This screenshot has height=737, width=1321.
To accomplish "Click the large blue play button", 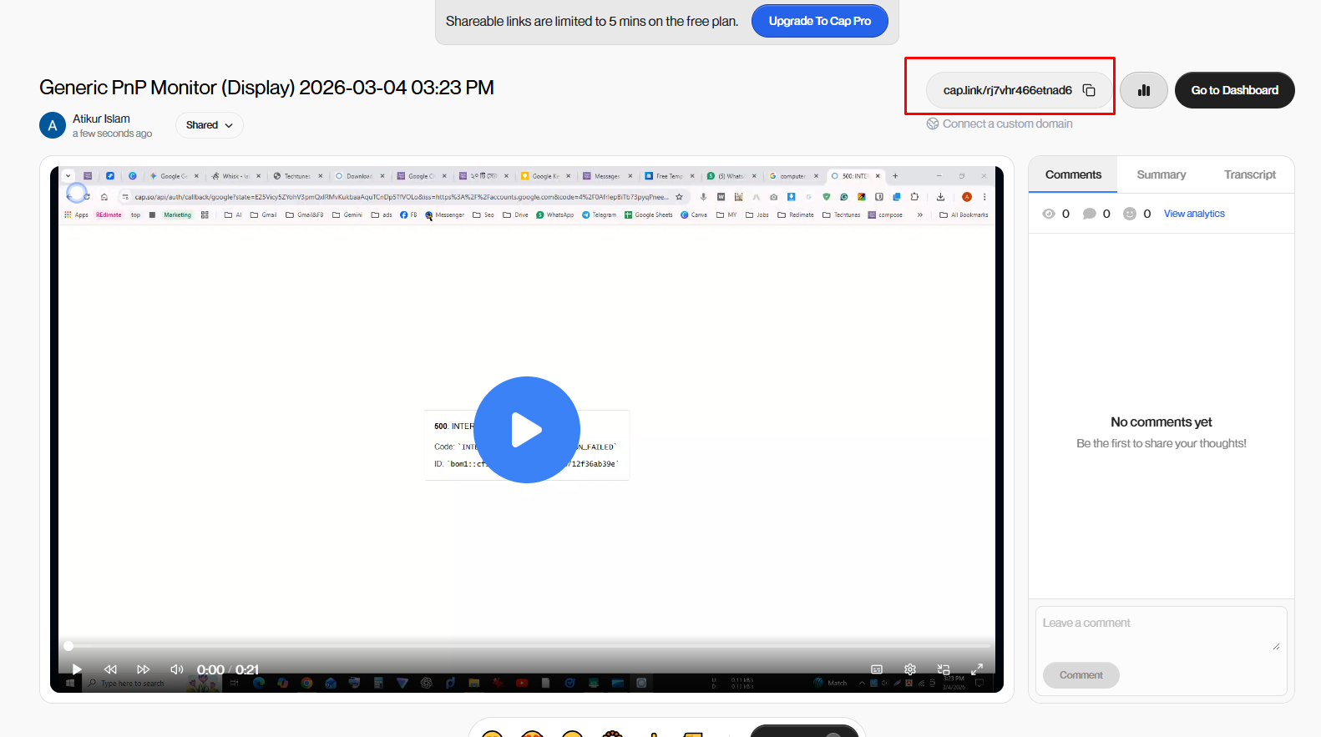I will tap(527, 430).
